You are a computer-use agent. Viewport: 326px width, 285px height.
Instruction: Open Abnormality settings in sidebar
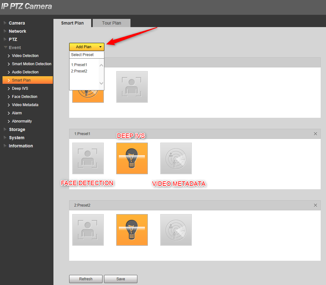pos(22,121)
